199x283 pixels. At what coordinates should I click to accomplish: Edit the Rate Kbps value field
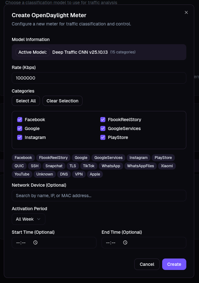(99, 78)
